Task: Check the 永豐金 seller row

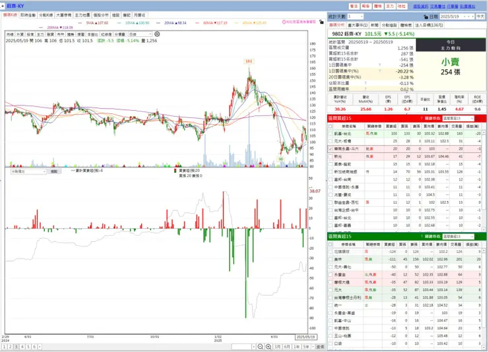Action: (x=330, y=275)
